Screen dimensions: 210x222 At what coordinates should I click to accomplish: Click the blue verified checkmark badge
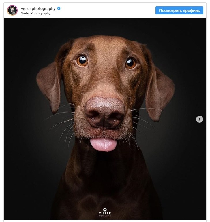[x=59, y=9]
